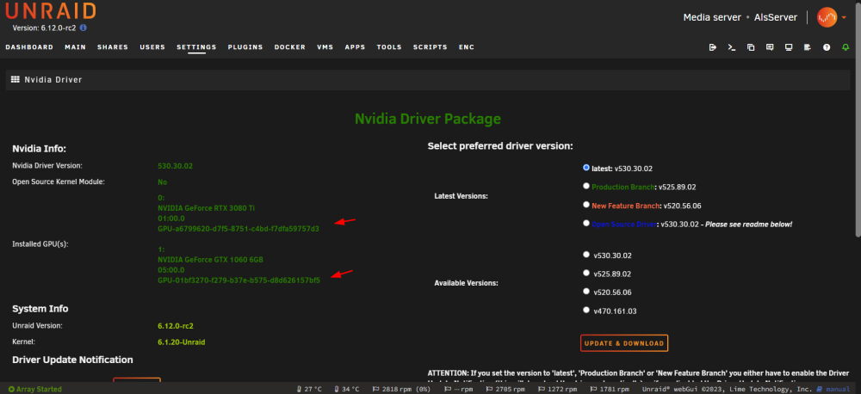This screenshot has height=394, width=861.
Task: Click the PCI address 01:00.0
Action: (x=170, y=219)
